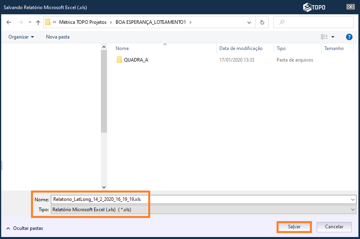Open the help question mark icon
The width and height of the screenshot is (360, 239).
click(349, 37)
